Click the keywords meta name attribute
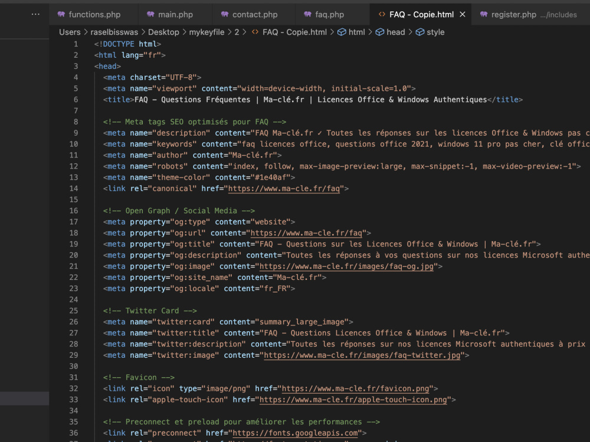This screenshot has width=590, height=442. click(163, 144)
